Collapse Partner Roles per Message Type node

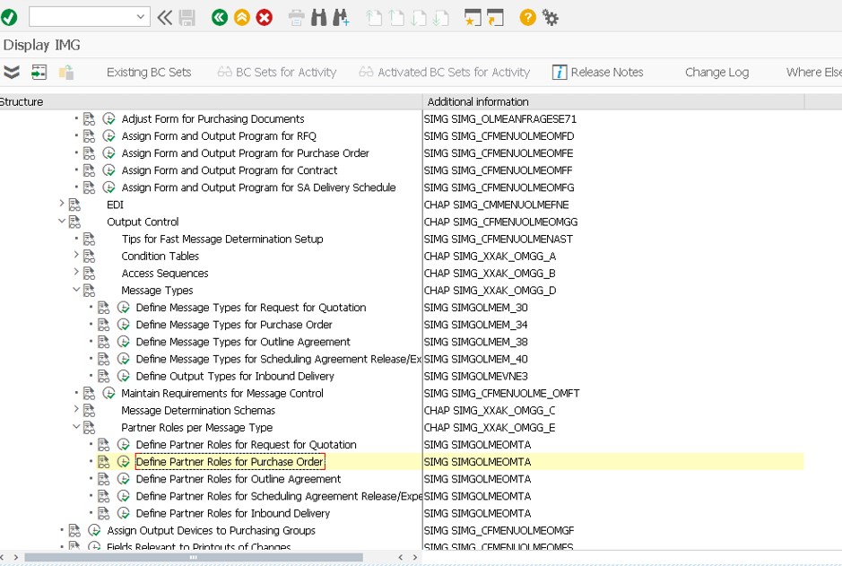76,427
